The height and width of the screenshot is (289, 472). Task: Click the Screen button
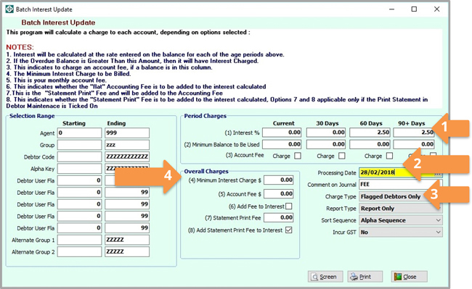[x=325, y=277]
